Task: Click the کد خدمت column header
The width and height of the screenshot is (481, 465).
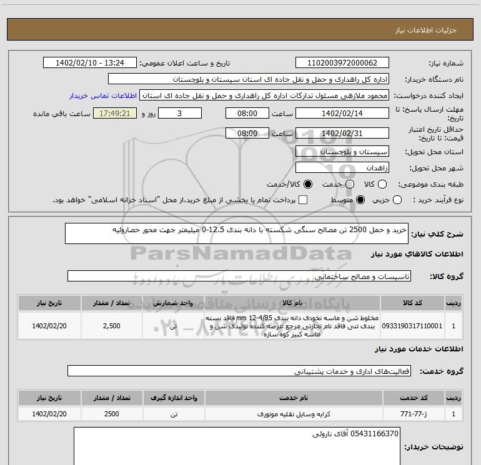Action: coord(414,398)
